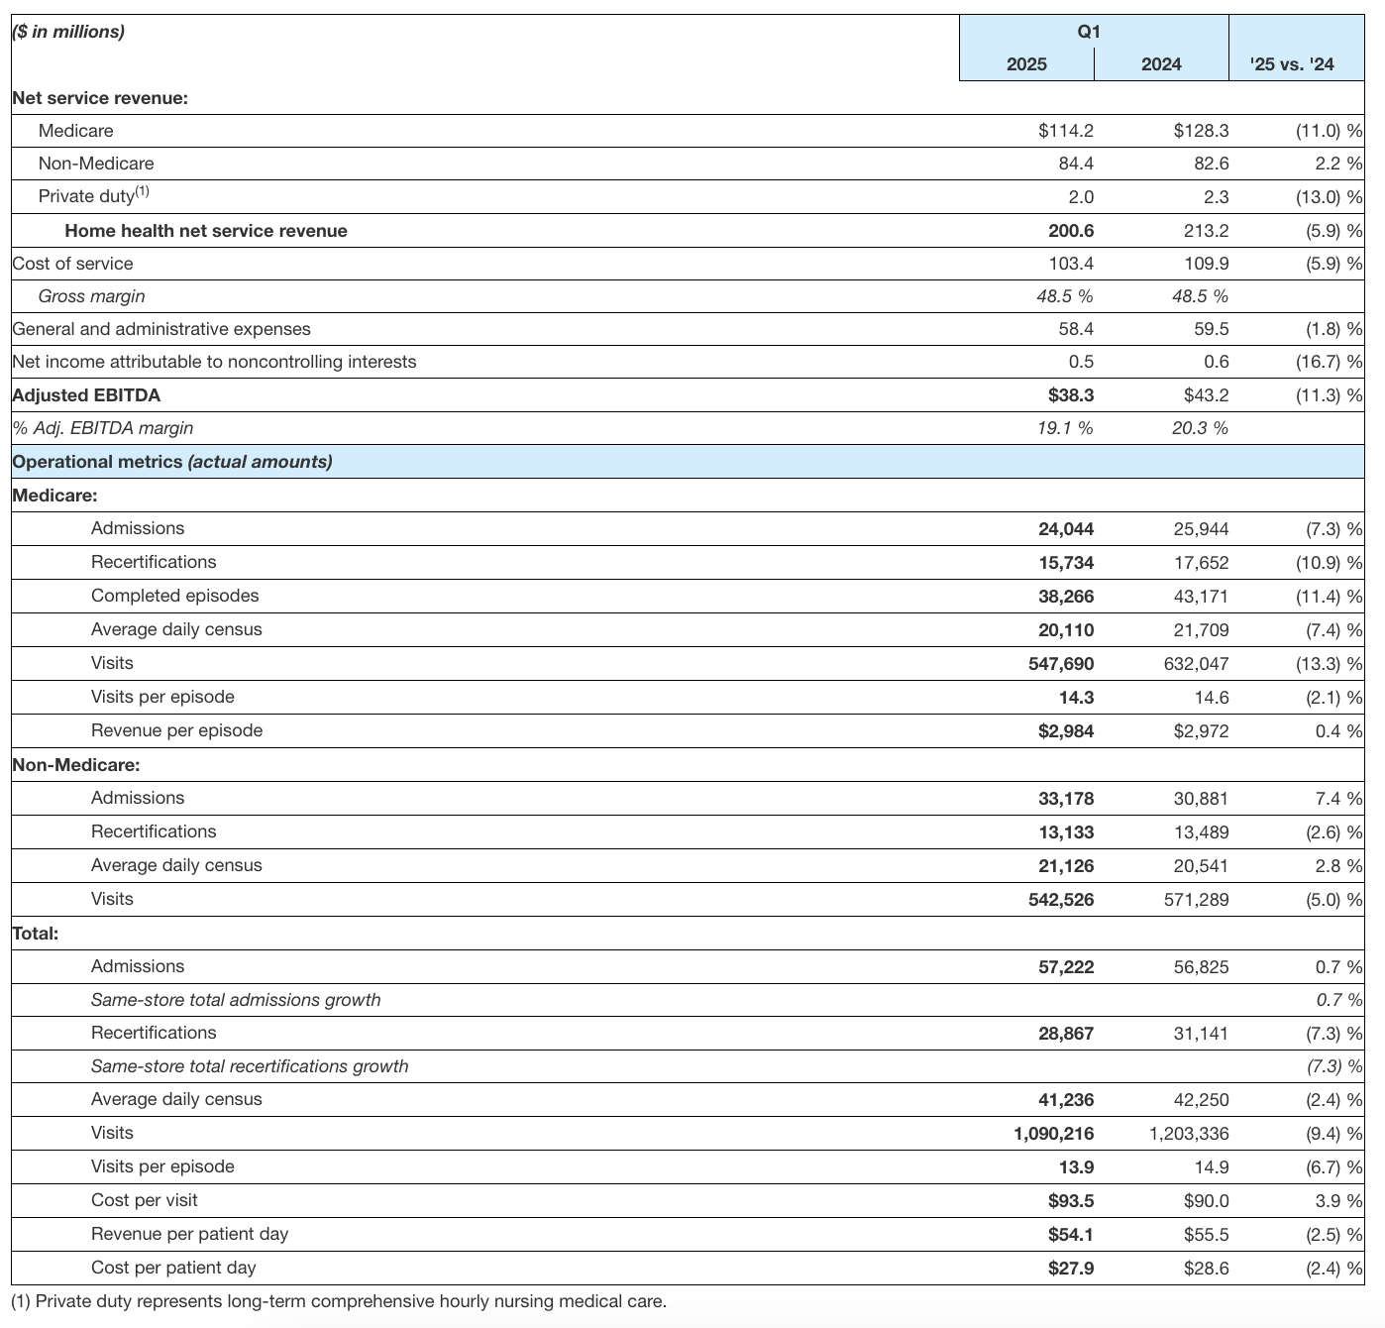Image resolution: width=1385 pixels, height=1328 pixels.
Task: Click the Net service revenue section heading
Action: 100,98
